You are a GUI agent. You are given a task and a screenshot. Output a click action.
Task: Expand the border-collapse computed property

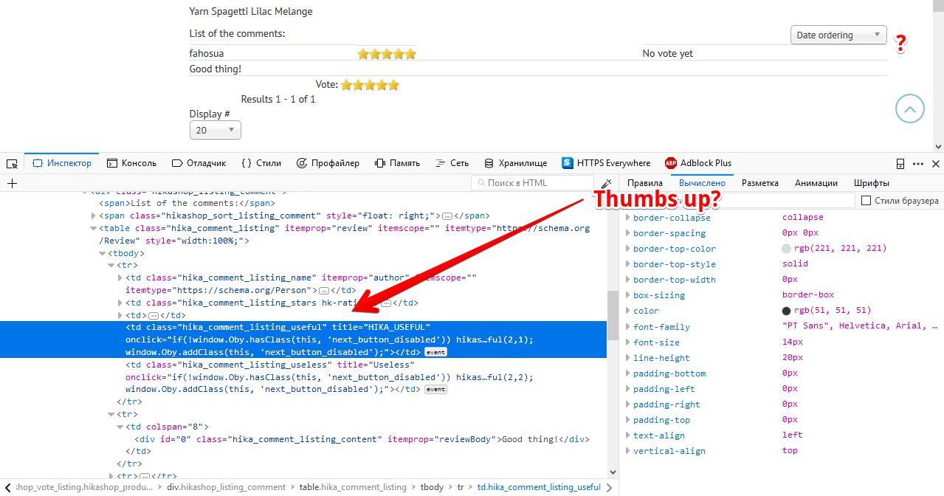[628, 218]
